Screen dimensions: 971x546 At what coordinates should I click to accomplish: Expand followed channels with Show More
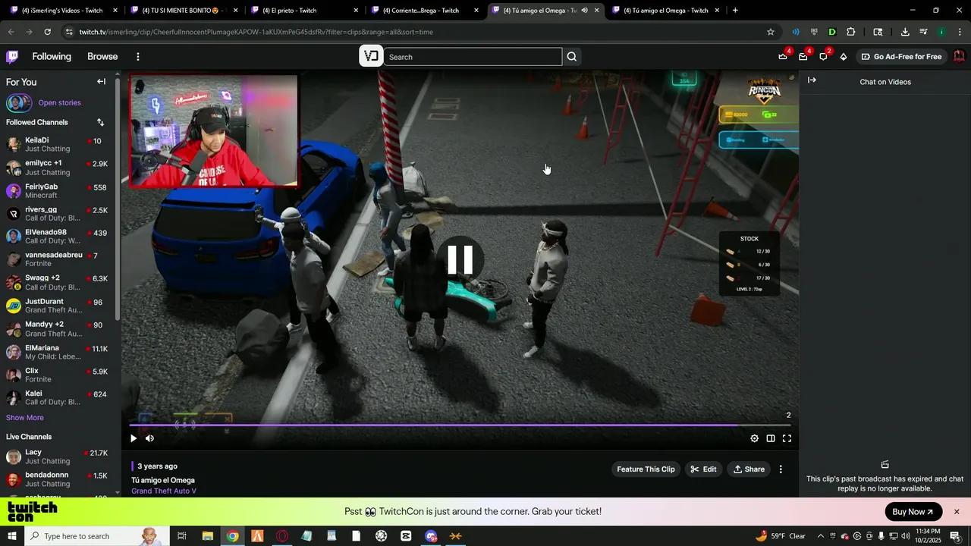point(25,418)
